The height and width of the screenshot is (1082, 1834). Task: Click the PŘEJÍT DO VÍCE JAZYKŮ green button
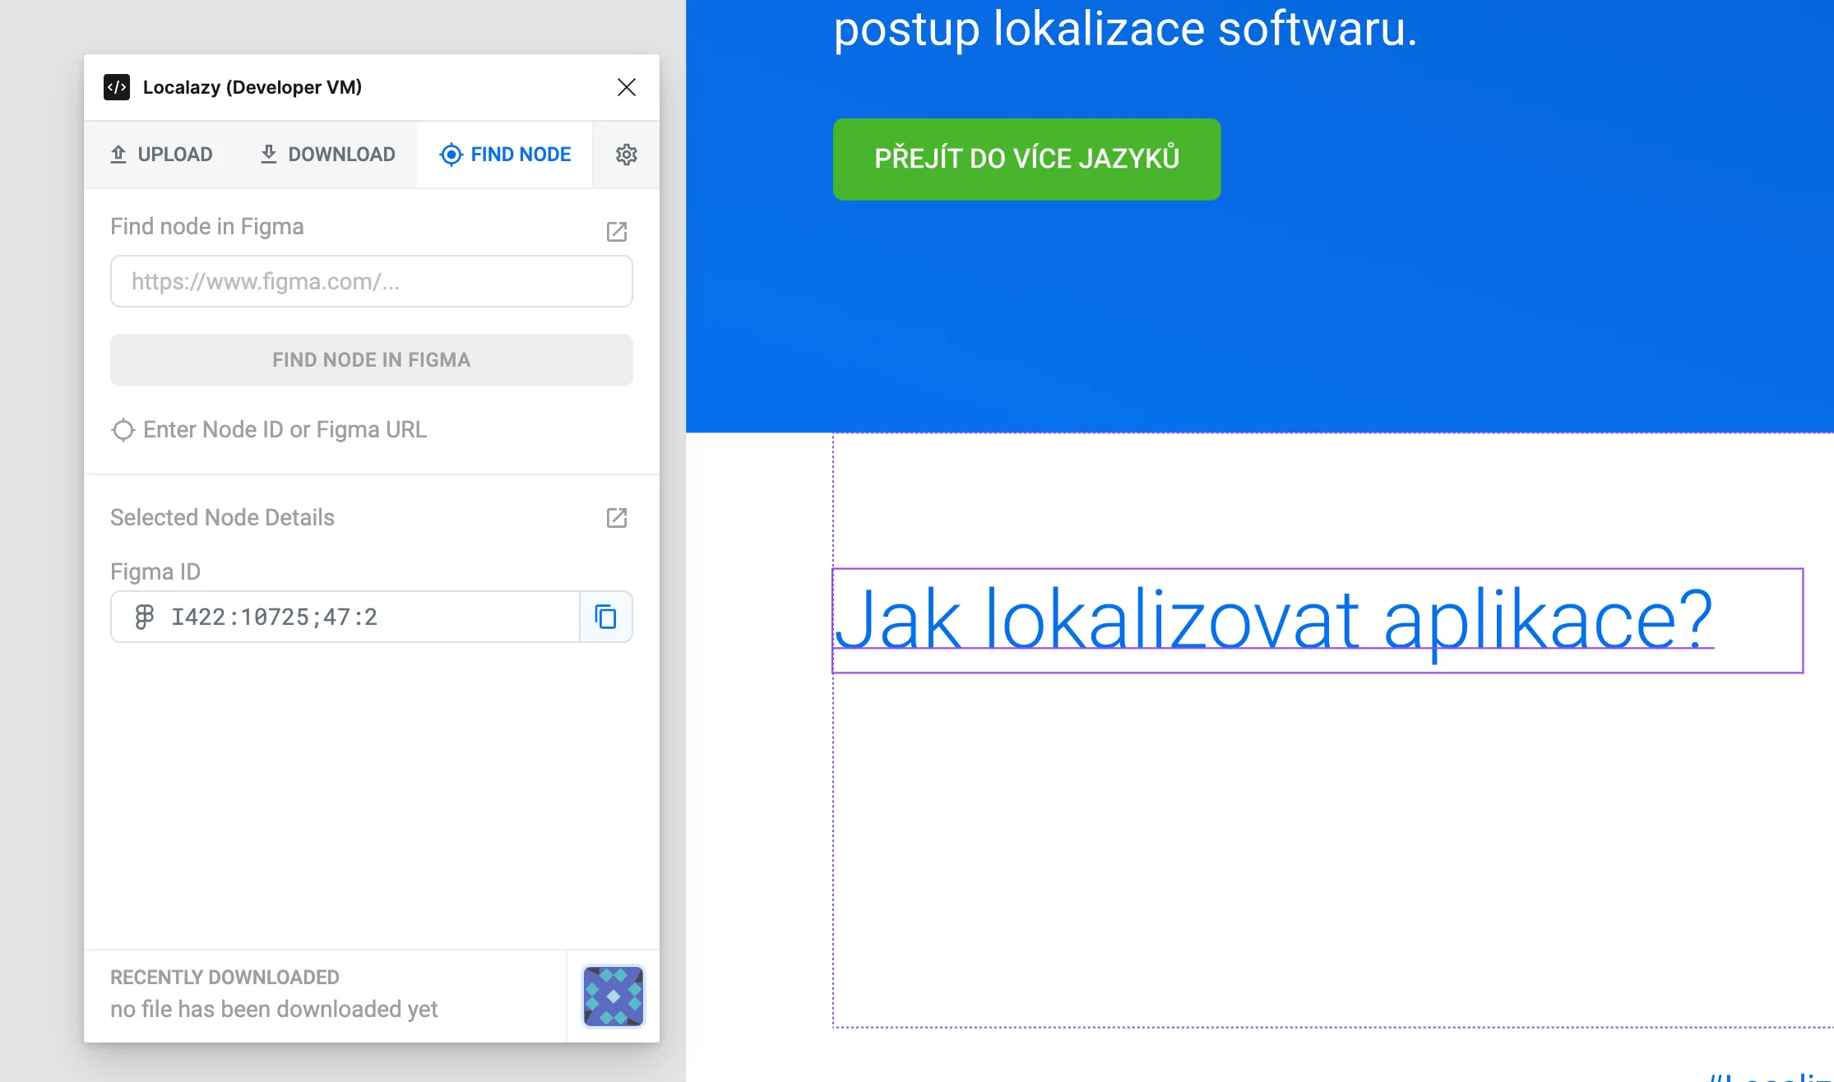(x=1026, y=159)
